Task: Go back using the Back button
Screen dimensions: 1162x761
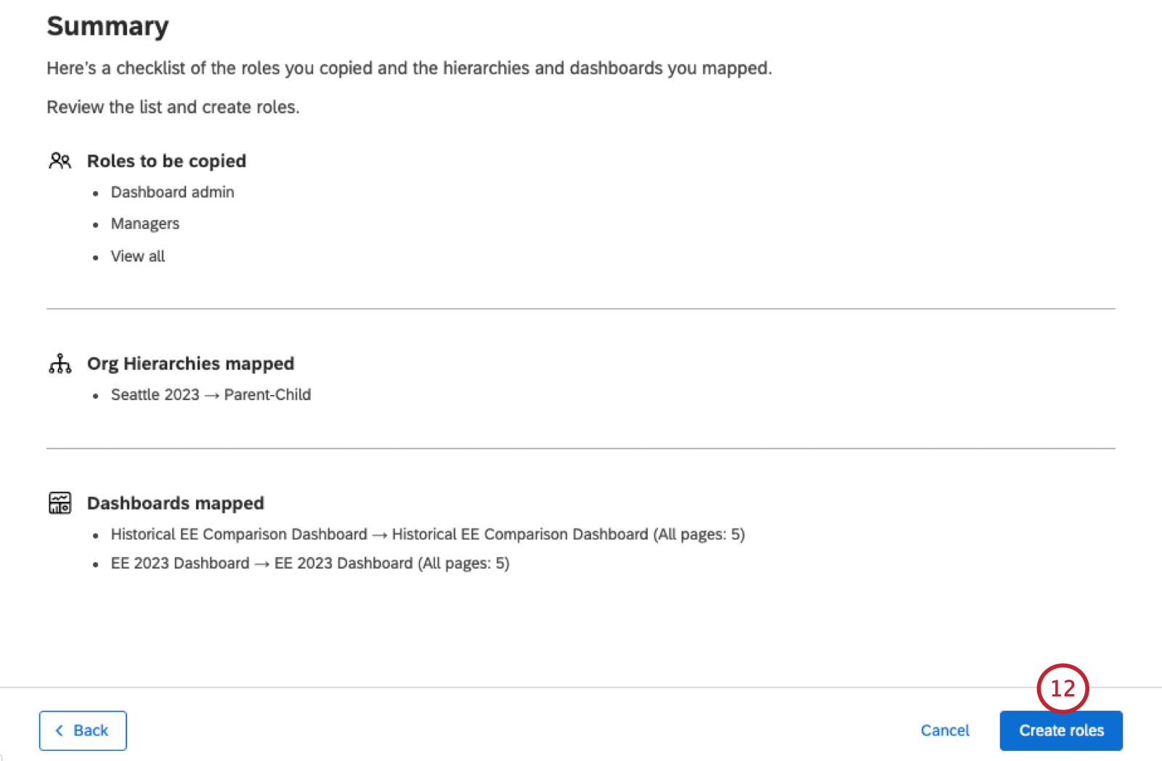Action: point(83,731)
